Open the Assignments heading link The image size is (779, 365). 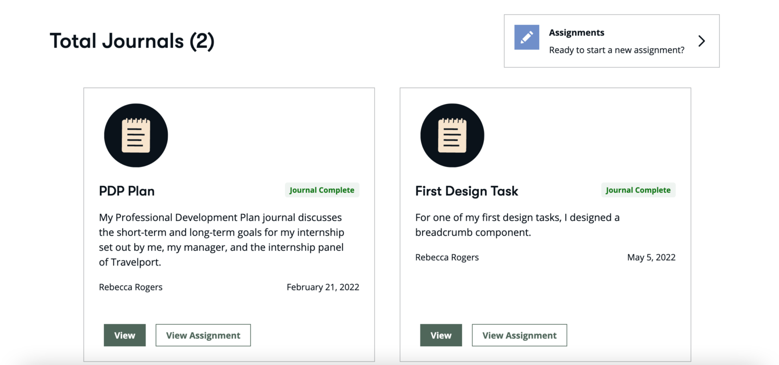tap(576, 32)
